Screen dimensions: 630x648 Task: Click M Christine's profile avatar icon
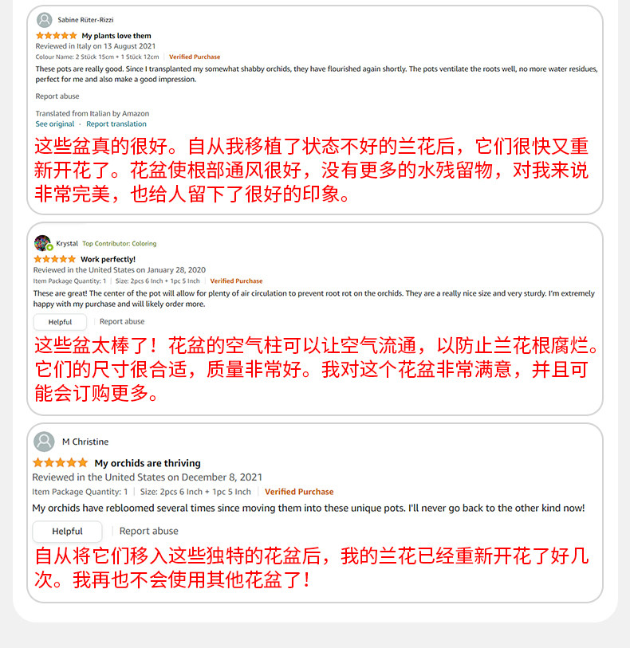[44, 442]
